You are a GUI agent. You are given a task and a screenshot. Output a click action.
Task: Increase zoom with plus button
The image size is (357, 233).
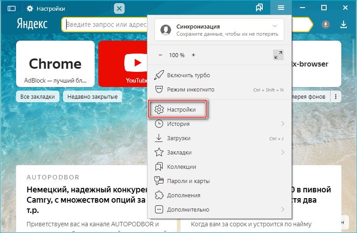193,55
